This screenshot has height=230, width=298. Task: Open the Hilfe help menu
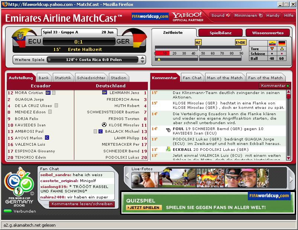click(289, 16)
